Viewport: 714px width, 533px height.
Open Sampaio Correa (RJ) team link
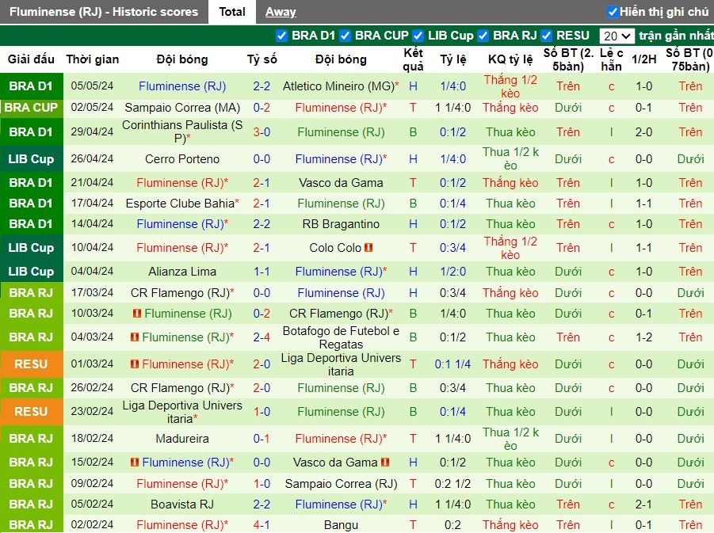[x=341, y=483]
